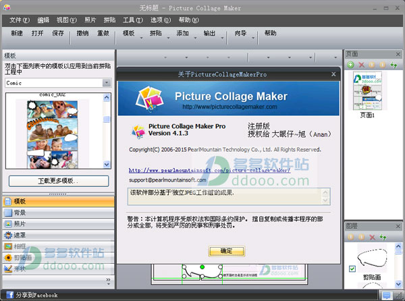Open the 照片 menu
The width and height of the screenshot is (405, 301).
click(x=90, y=20)
